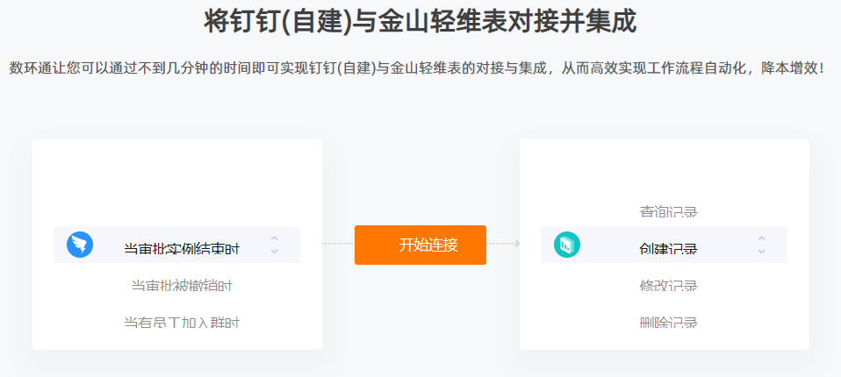Click the arrowhead pointing to Kingsoft card
Viewport: 841px width, 377px height.
(517, 244)
